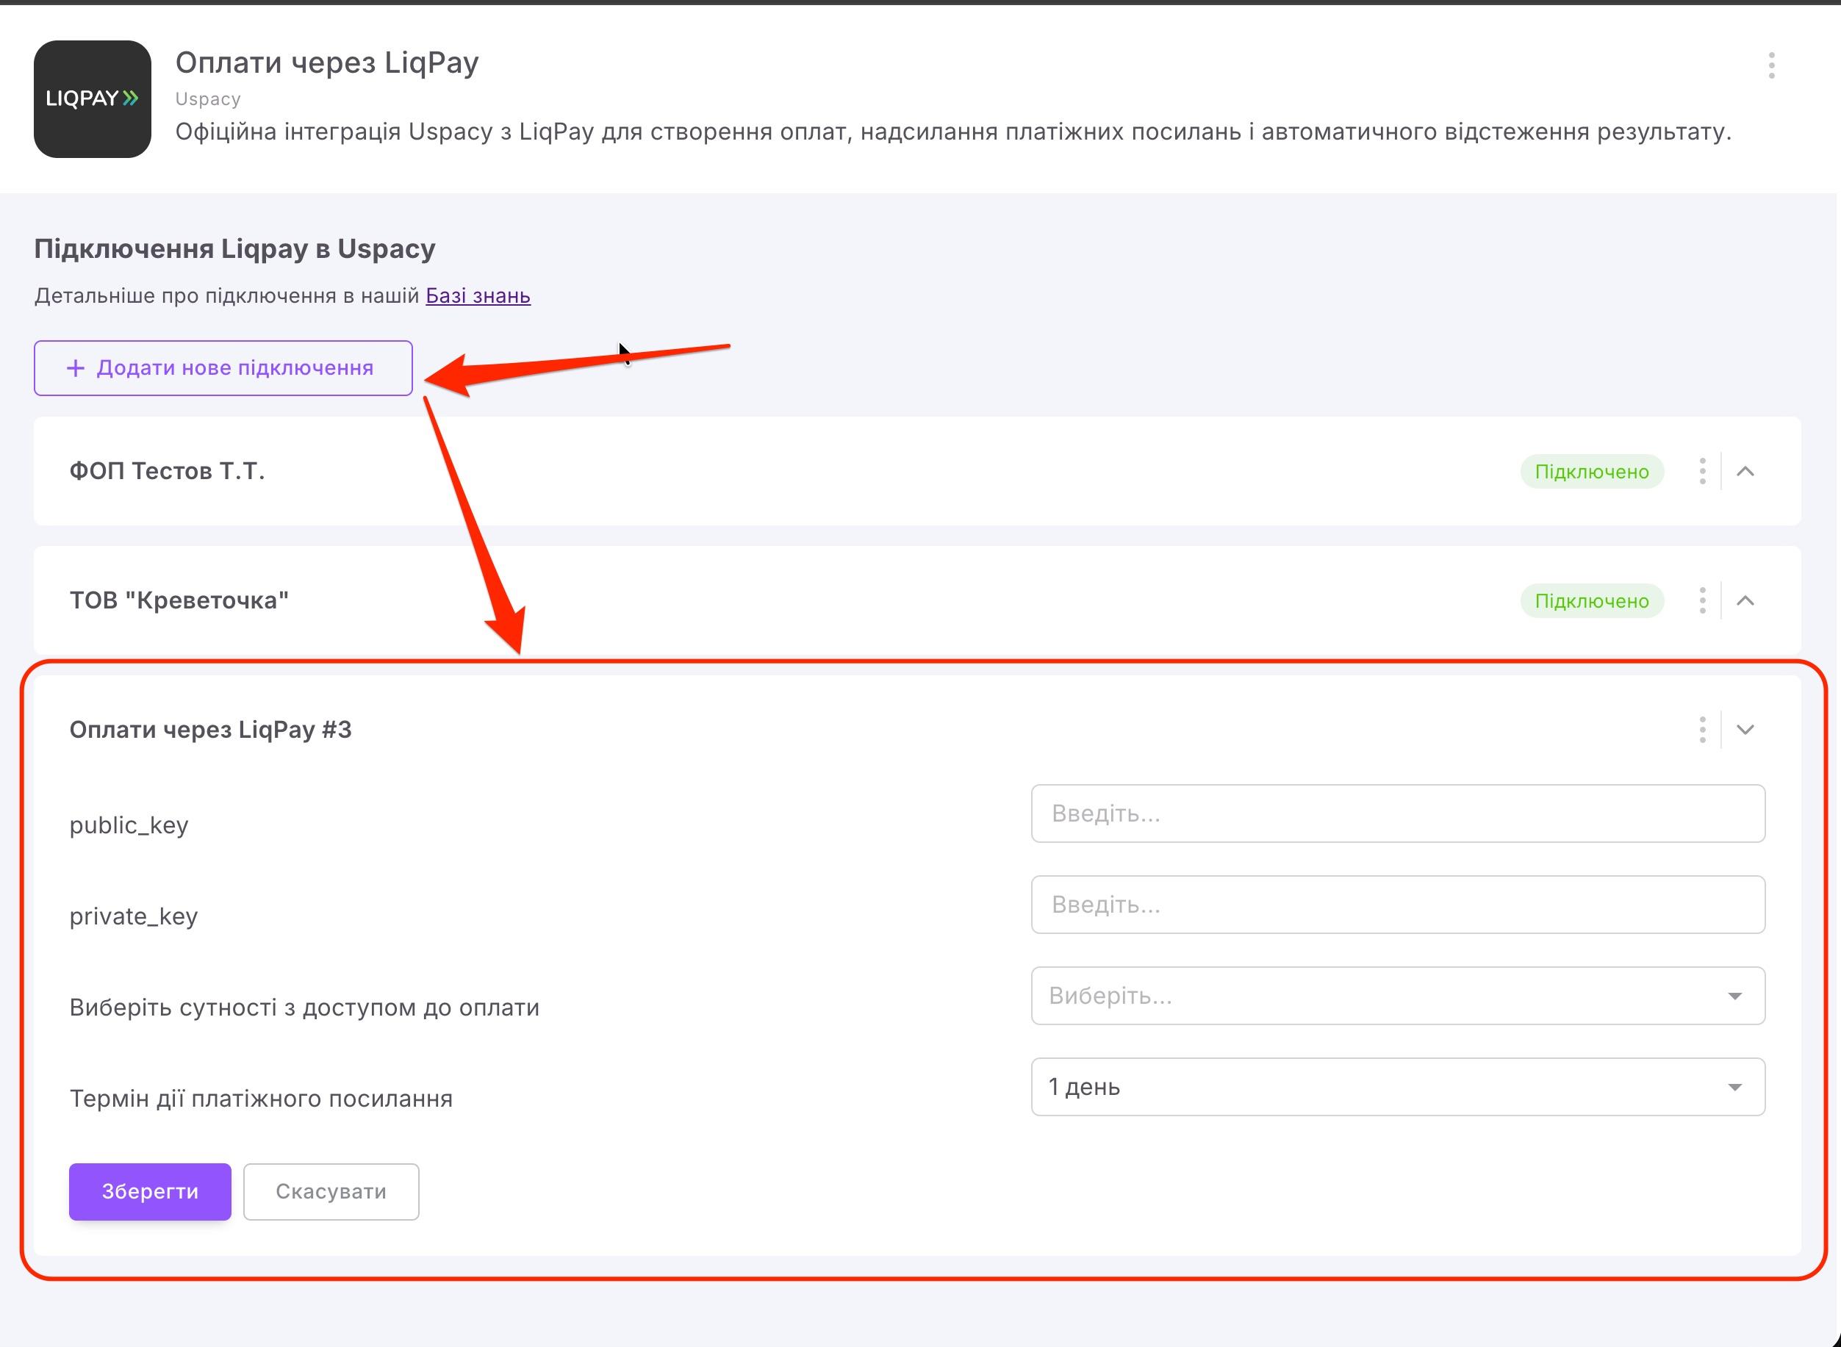Toggle chevron of ТОВ "Креветочка" connection
This screenshot has width=1841, height=1347.
[1745, 601]
